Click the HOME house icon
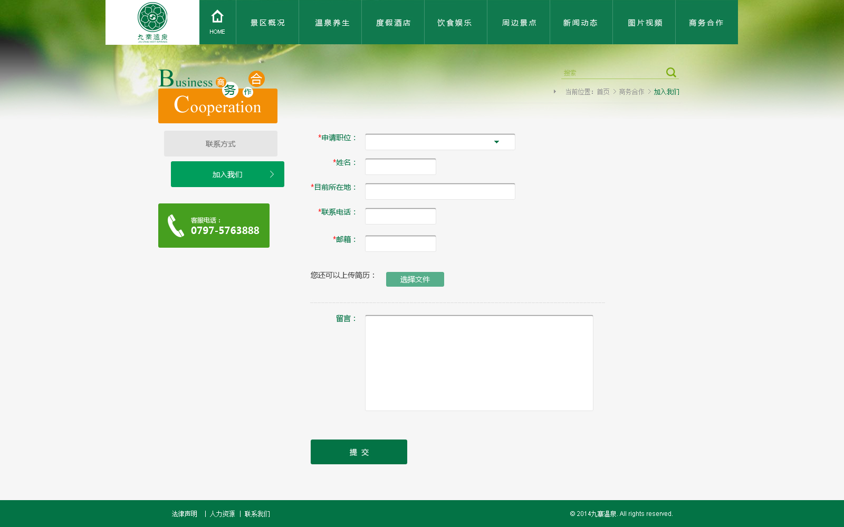Viewport: 844px width, 527px height. [217, 17]
